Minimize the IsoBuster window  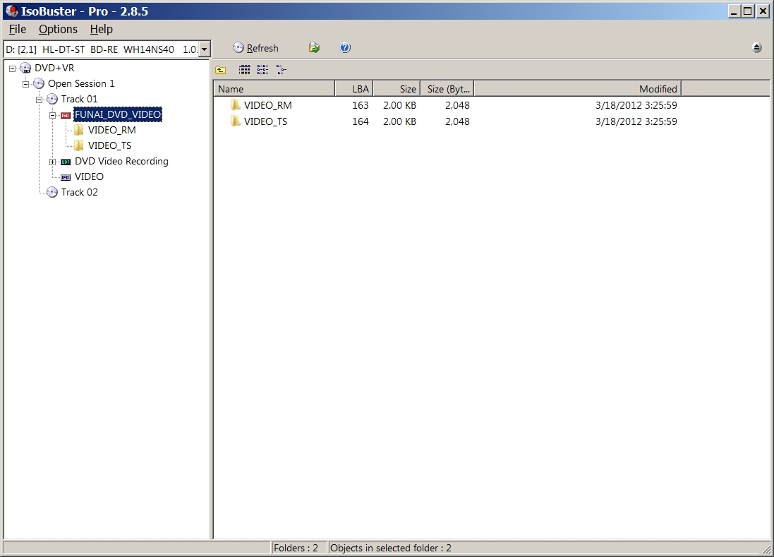[x=734, y=11]
